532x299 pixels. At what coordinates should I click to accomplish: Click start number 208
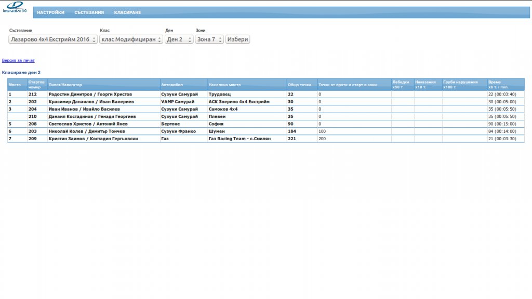pos(33,124)
